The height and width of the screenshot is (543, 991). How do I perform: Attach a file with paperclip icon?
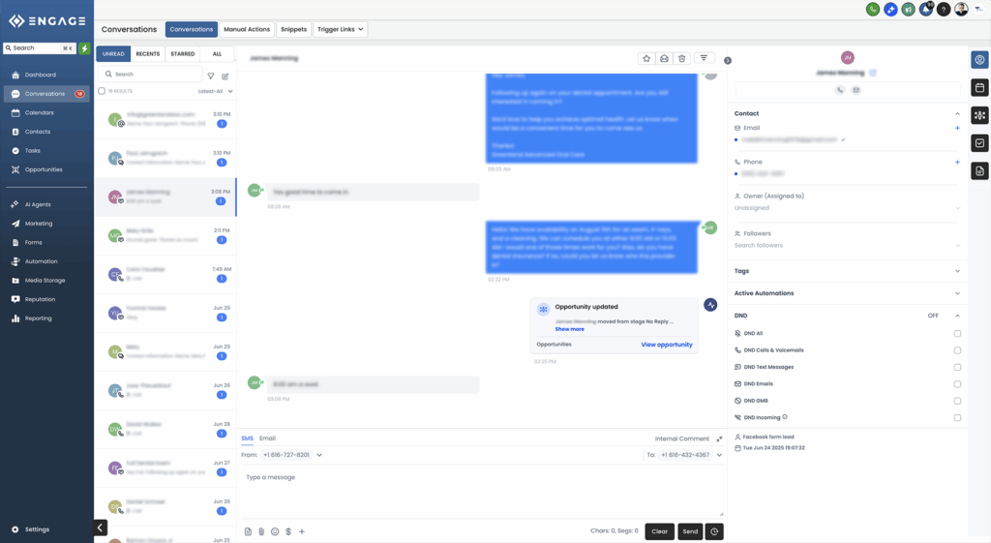click(x=261, y=531)
